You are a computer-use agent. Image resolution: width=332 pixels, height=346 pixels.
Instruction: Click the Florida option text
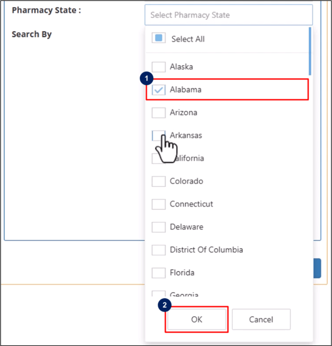182,273
